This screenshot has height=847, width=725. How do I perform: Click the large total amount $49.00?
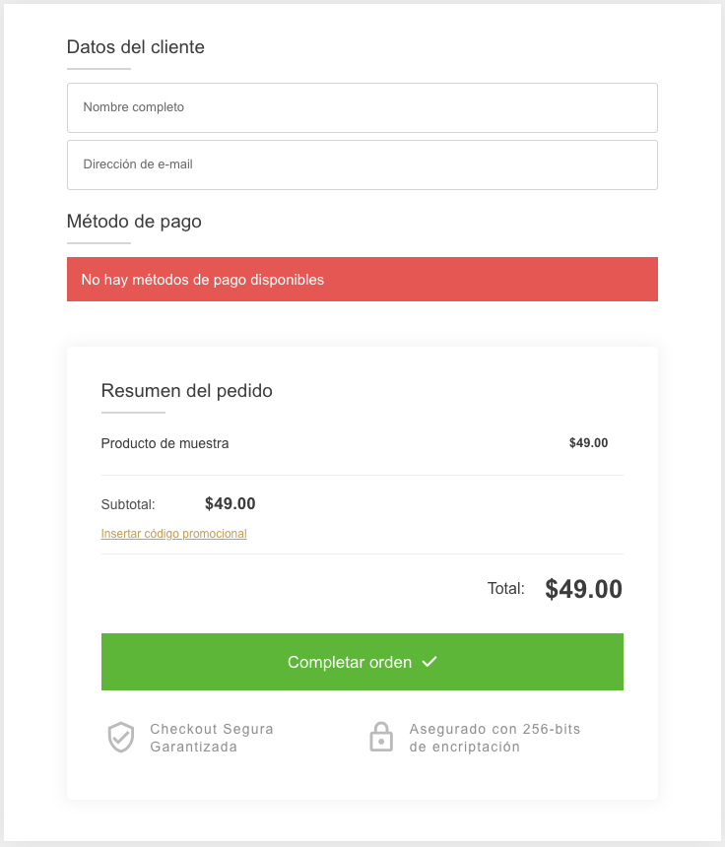pos(583,589)
